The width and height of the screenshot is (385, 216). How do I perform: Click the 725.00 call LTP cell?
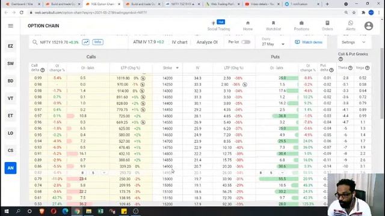coord(131,116)
